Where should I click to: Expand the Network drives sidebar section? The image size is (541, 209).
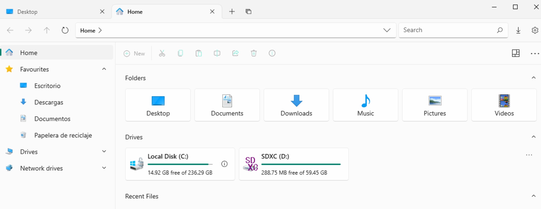pos(104,168)
